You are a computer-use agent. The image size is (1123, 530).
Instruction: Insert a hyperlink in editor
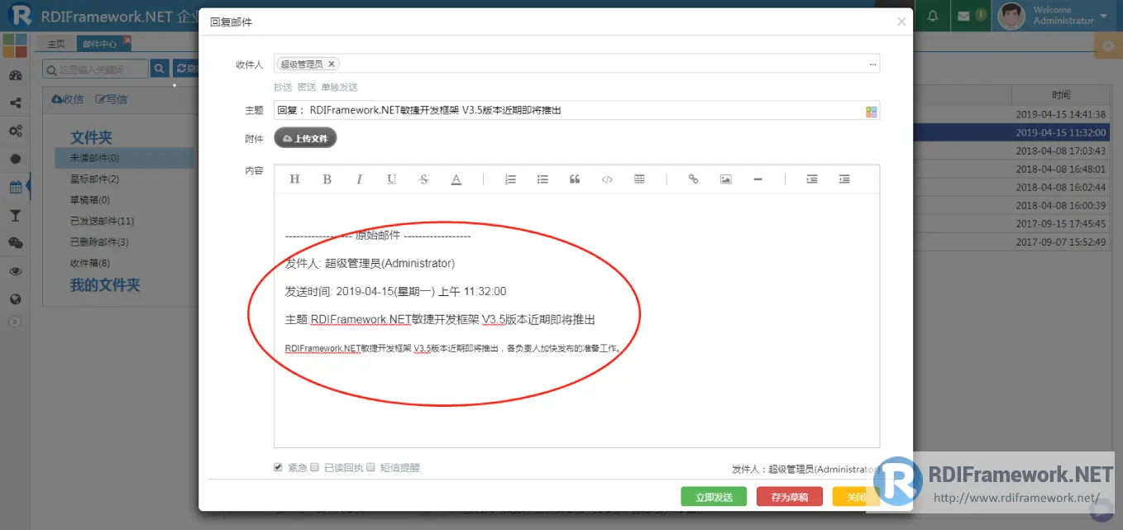coord(693,179)
